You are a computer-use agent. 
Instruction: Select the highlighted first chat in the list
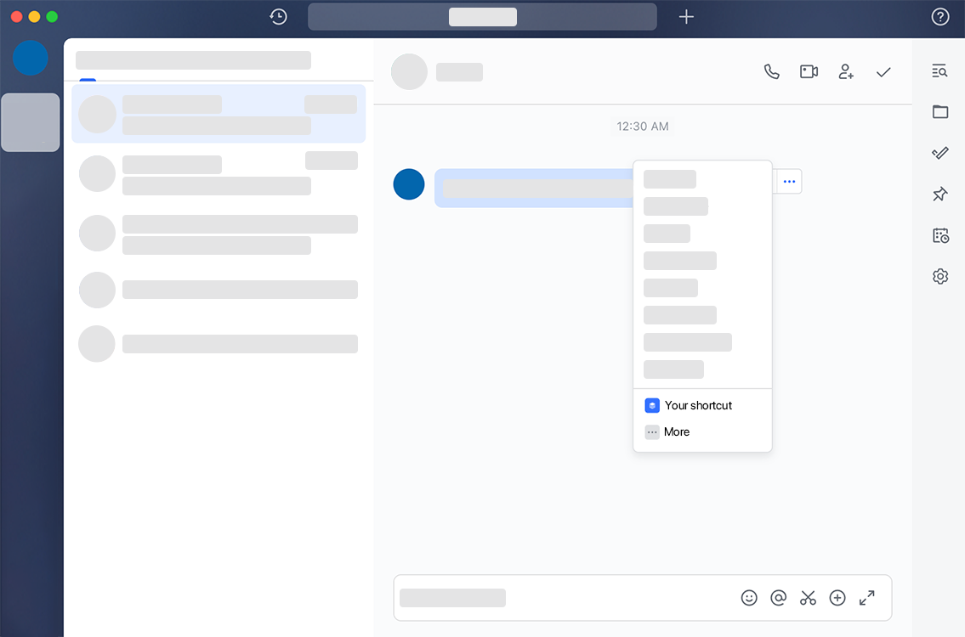click(x=219, y=114)
